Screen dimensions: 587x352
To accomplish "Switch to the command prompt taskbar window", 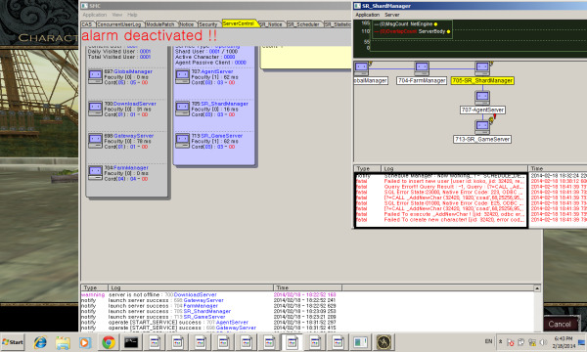I will [131, 342].
